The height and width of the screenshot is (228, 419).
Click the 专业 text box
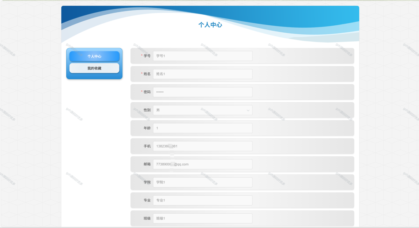pyautogui.click(x=203, y=200)
